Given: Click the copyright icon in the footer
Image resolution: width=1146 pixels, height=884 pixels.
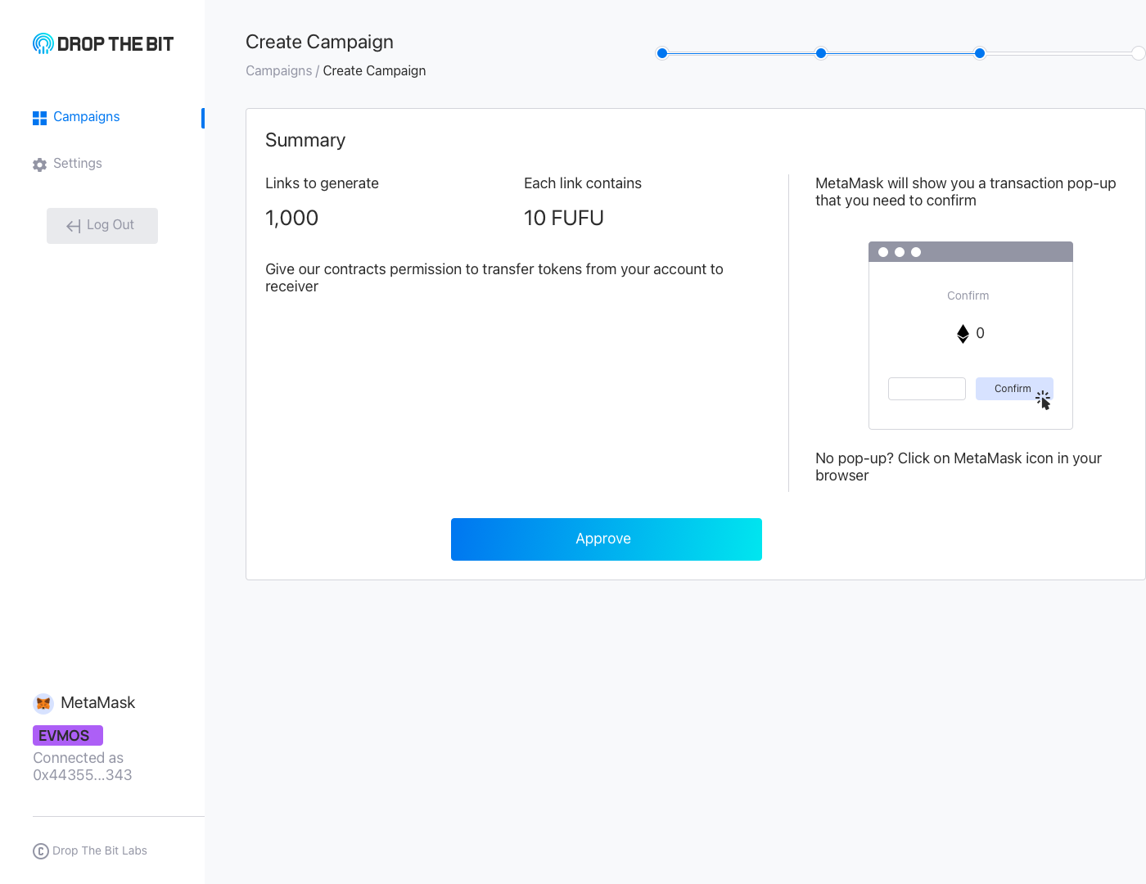Looking at the screenshot, I should pos(41,851).
